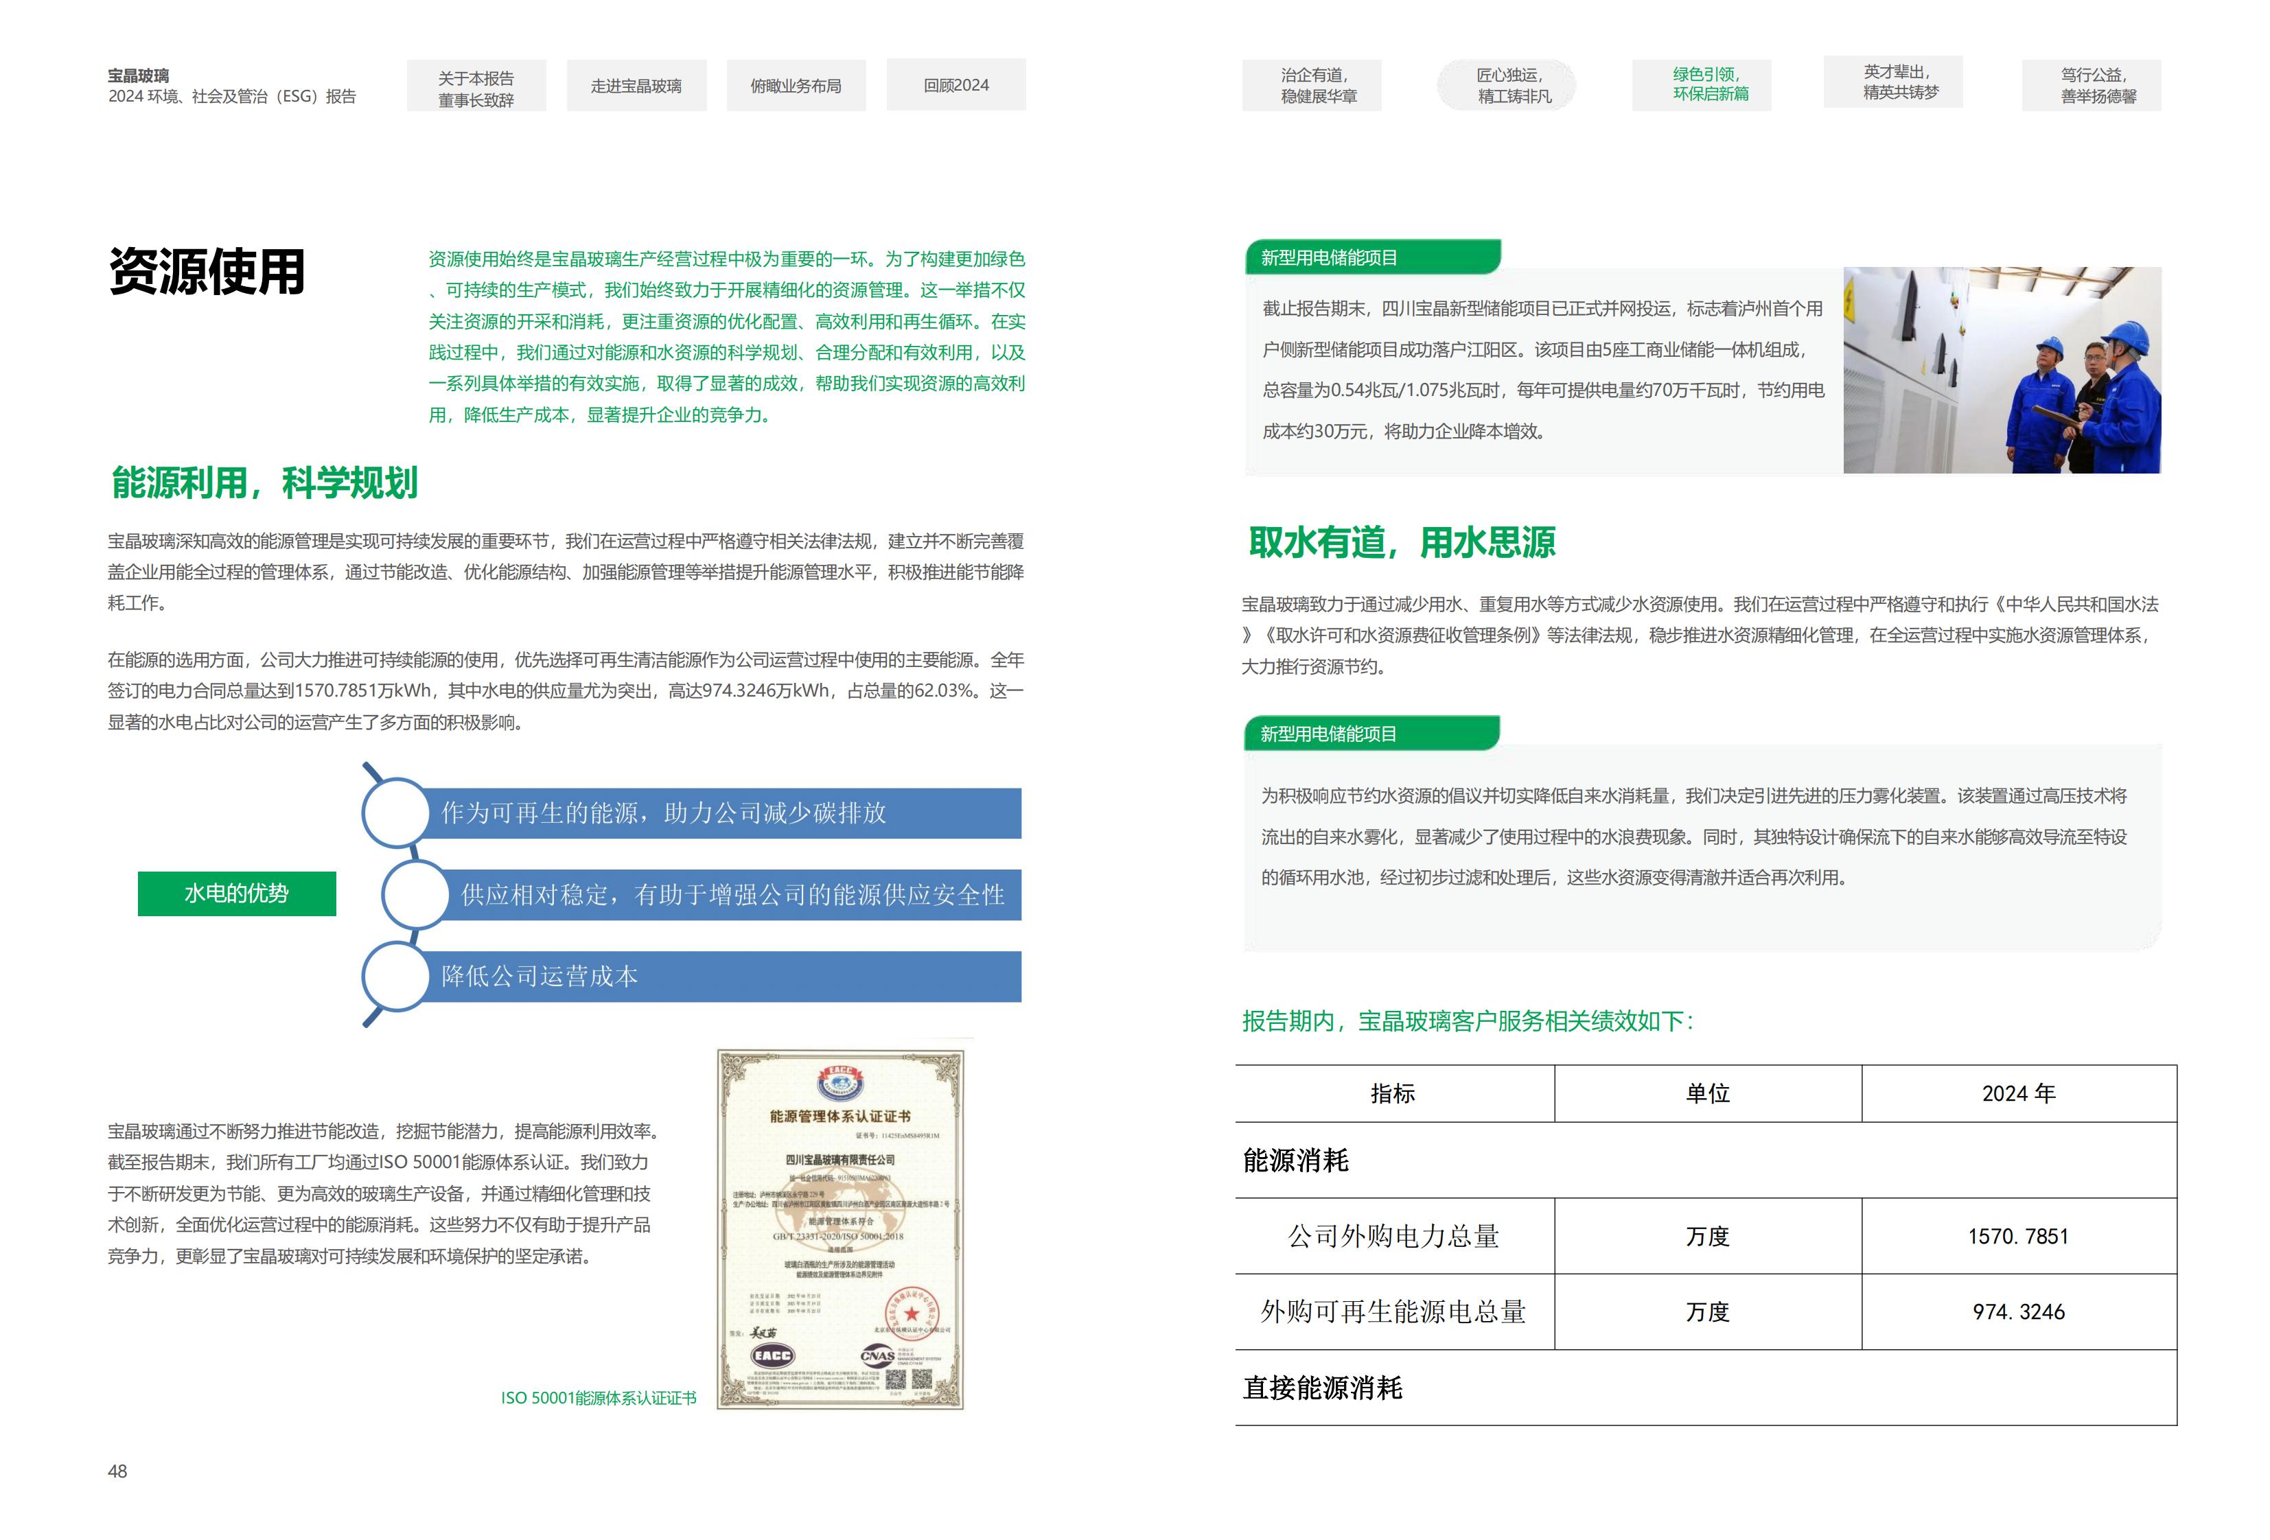Open the 关于本报告 董事长致辞 tab
This screenshot has height=1540, width=2270.
pyautogui.click(x=476, y=87)
